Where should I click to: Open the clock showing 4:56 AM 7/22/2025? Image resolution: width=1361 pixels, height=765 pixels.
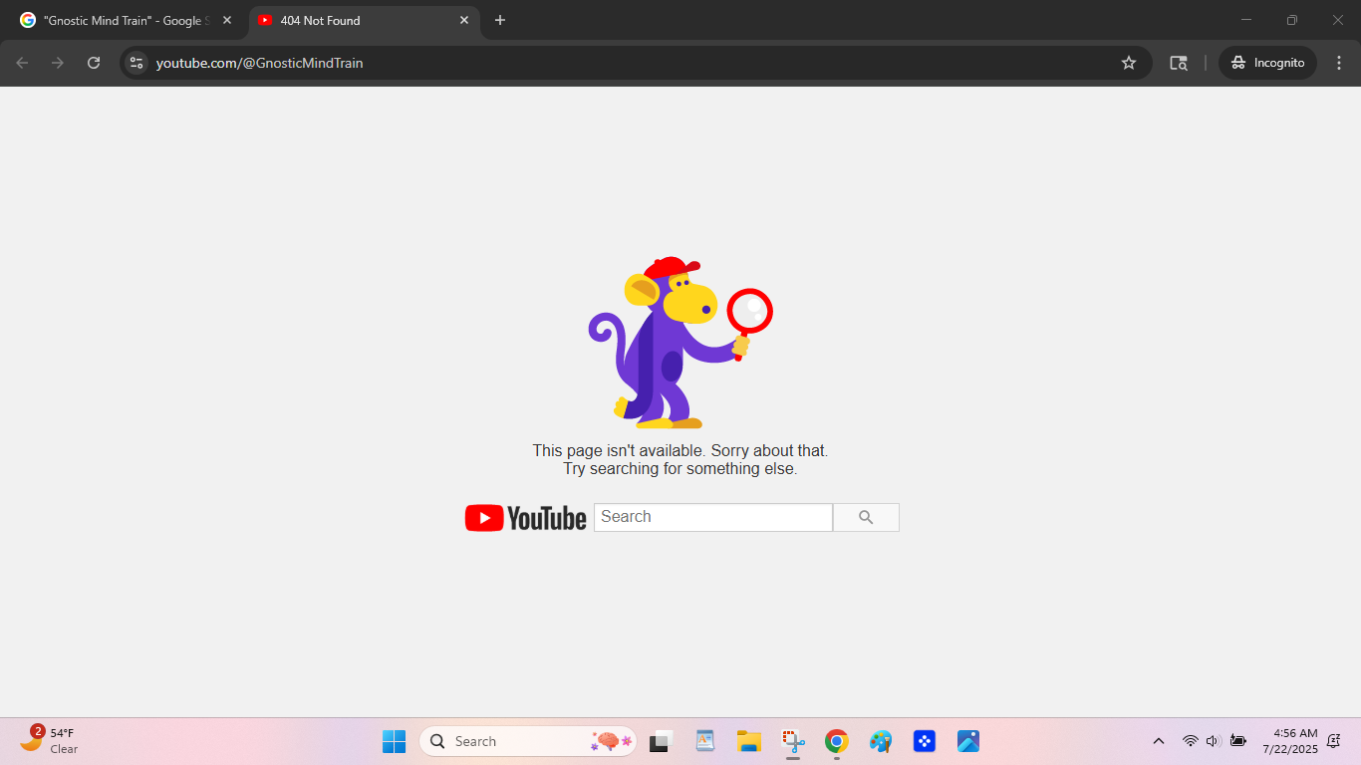[1289, 741]
